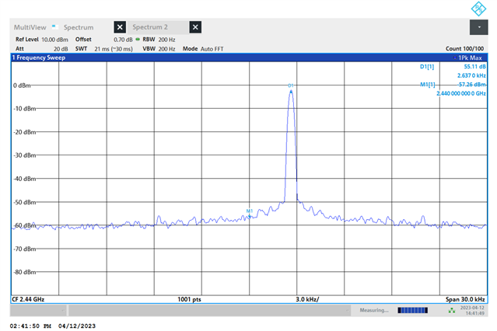Open the dark dropdown button at top right
Image resolution: width=497 pixels, height=331 pixels.
click(478, 27)
